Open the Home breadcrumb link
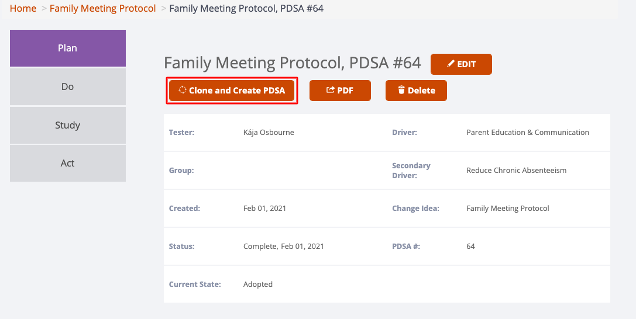 23,9
